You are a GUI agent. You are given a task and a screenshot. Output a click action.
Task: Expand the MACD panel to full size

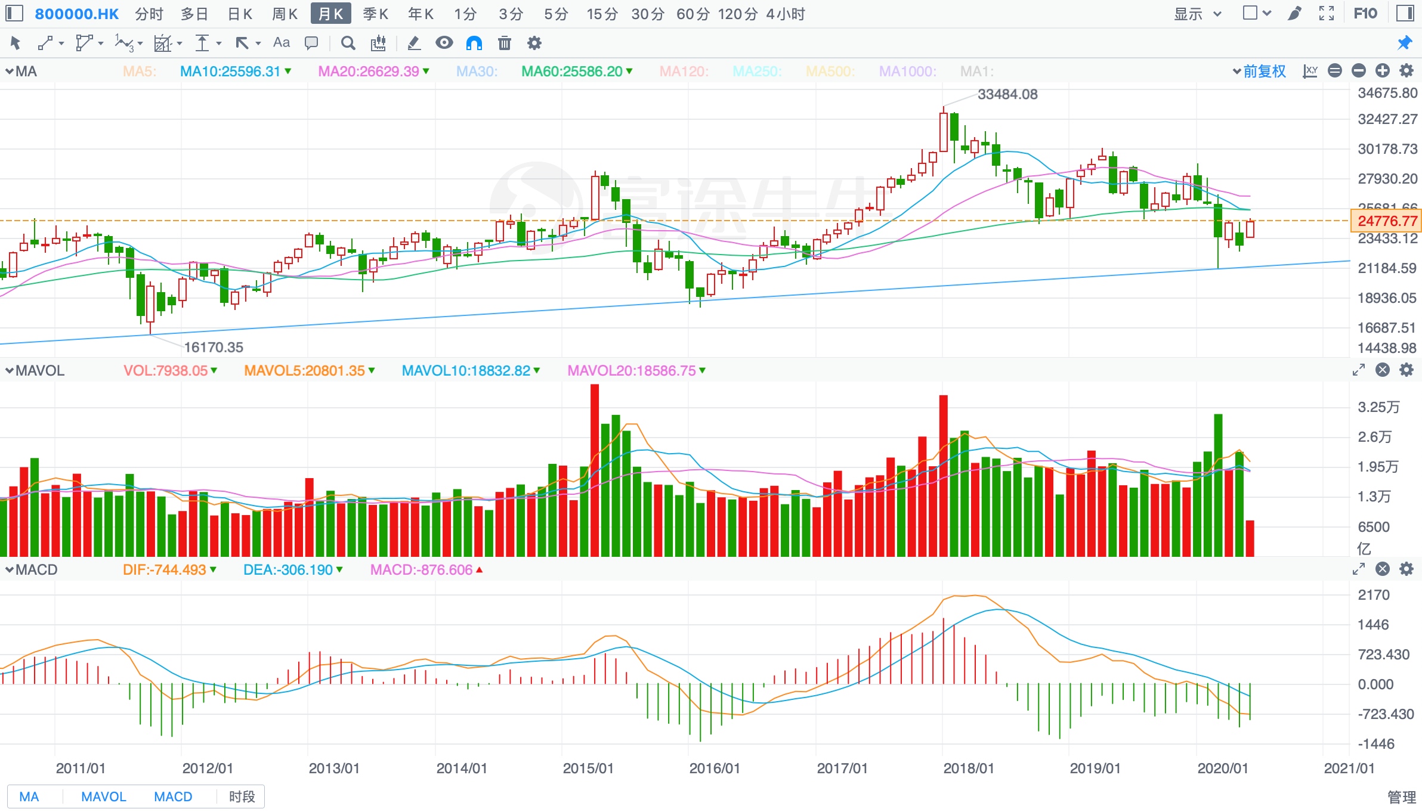point(1359,569)
